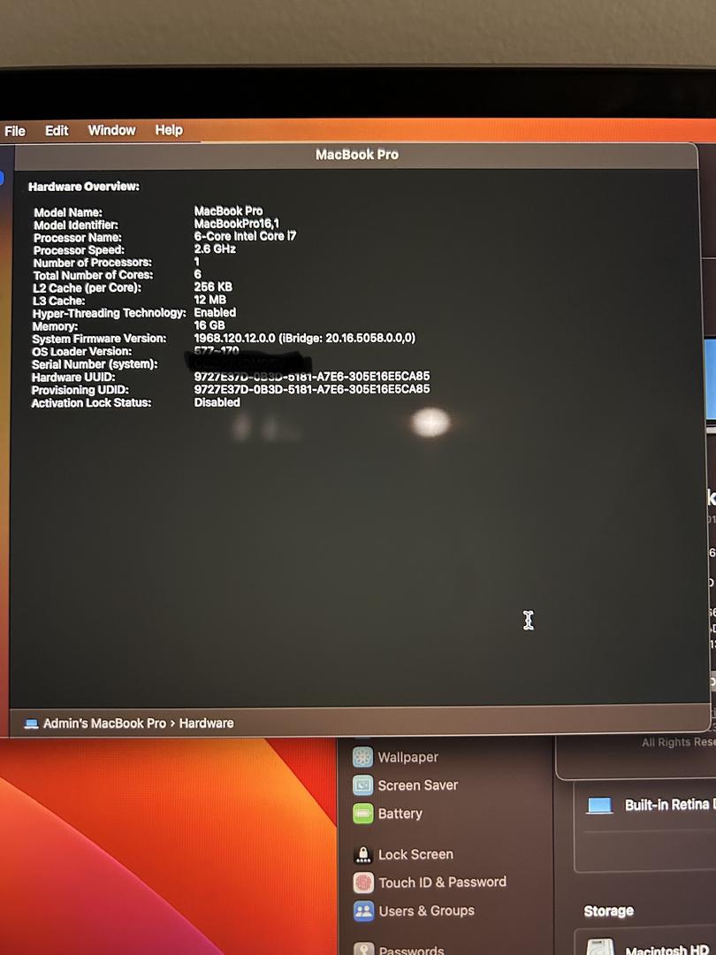Screen dimensions: 716x955
Task: Select the 2.6 GHz value
Action: point(215,248)
